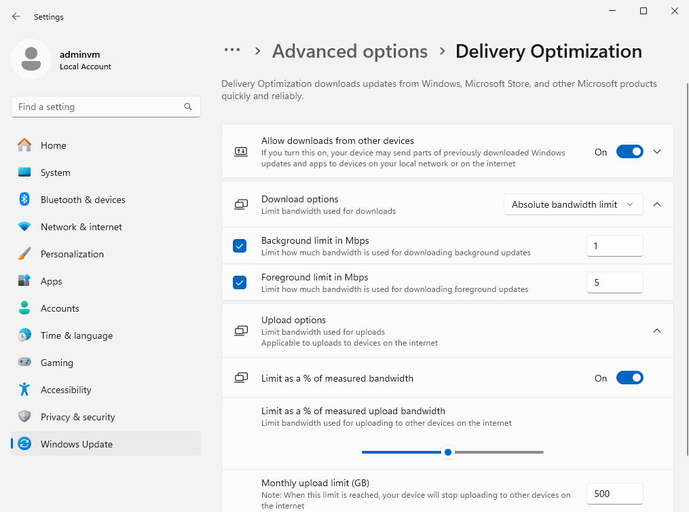This screenshot has width=689, height=512.
Task: Select Personalization in sidebar
Action: (x=106, y=255)
